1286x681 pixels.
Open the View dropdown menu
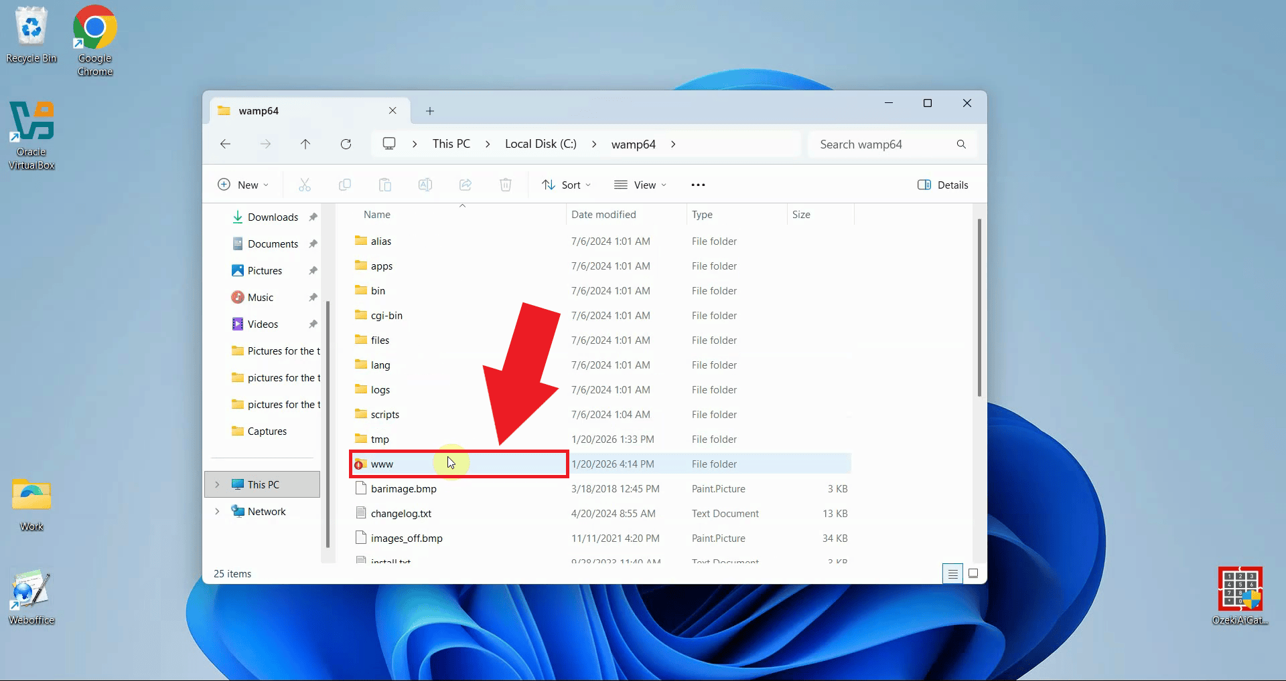[x=640, y=185]
